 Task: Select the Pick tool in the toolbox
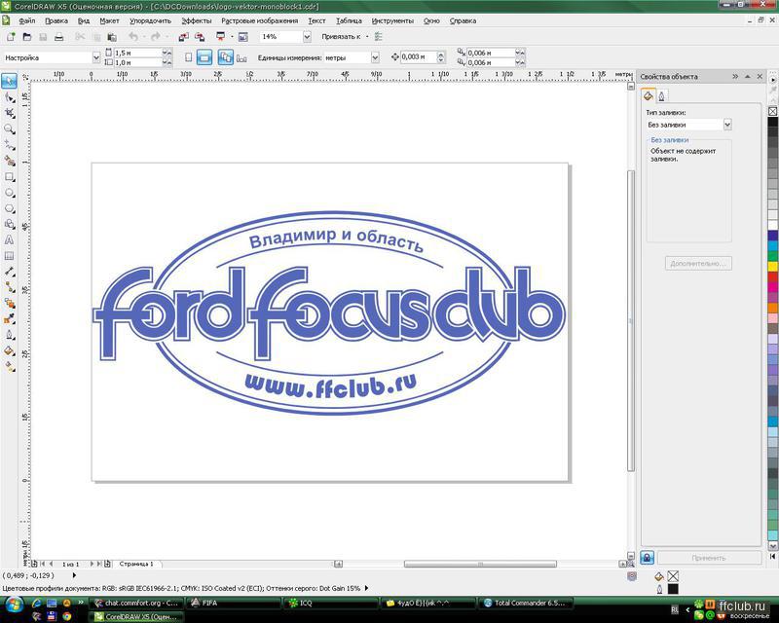(x=9, y=81)
